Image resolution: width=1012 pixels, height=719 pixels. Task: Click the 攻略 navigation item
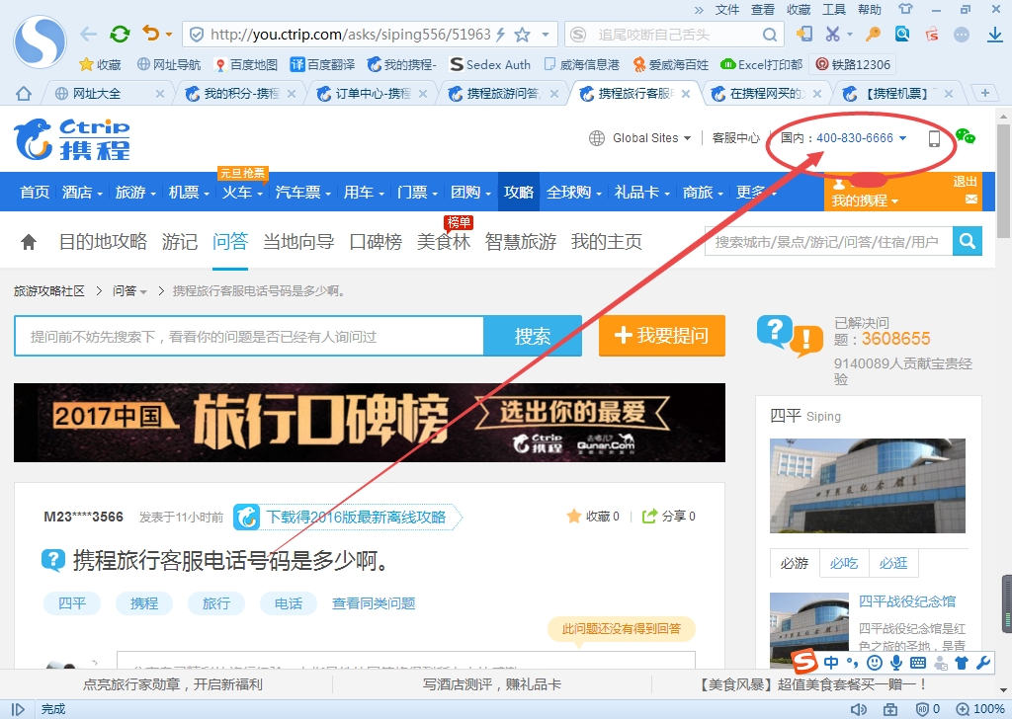pos(519,193)
